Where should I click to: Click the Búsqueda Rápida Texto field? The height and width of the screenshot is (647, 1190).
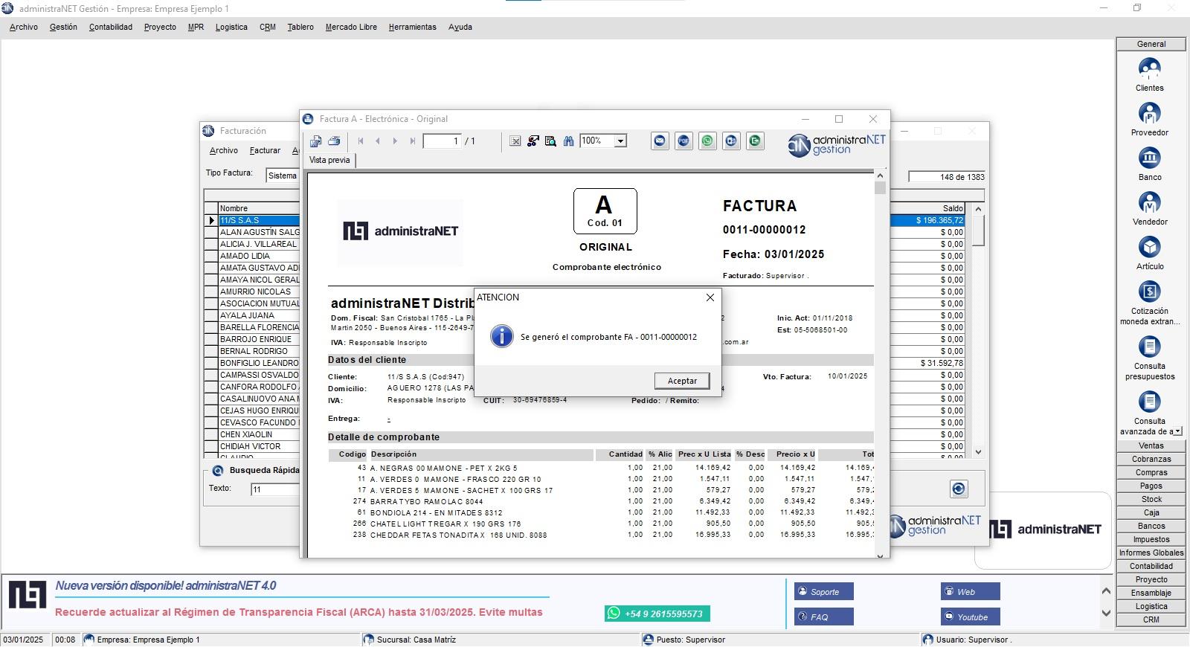pyautogui.click(x=275, y=489)
